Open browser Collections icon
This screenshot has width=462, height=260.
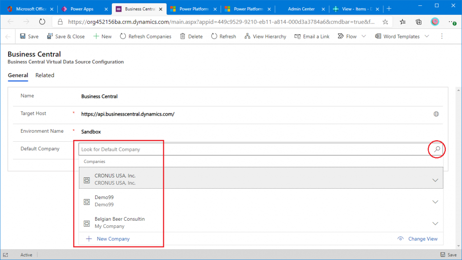[x=419, y=22]
